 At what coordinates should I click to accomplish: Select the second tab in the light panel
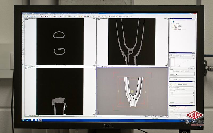(176, 110)
